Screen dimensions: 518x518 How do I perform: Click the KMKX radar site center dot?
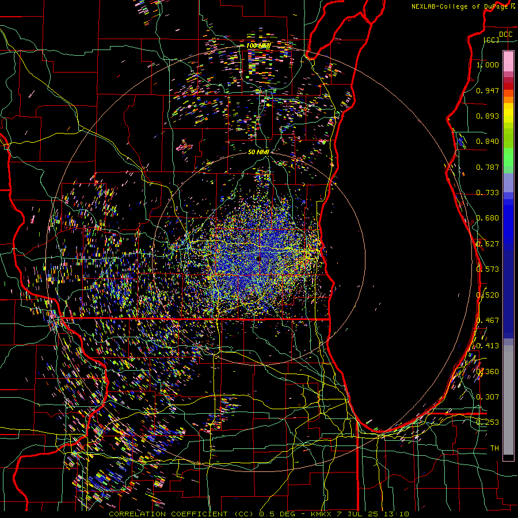258,259
